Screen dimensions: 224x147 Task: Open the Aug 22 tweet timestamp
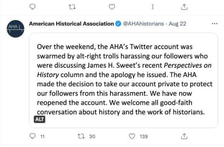point(178,24)
